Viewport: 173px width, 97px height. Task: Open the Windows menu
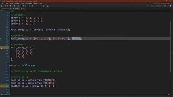click(x=17, y=3)
